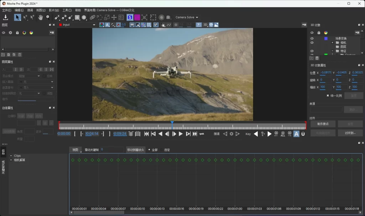Click the 对齐到... button
Viewport: 365px width, 216px height.
[350, 133]
